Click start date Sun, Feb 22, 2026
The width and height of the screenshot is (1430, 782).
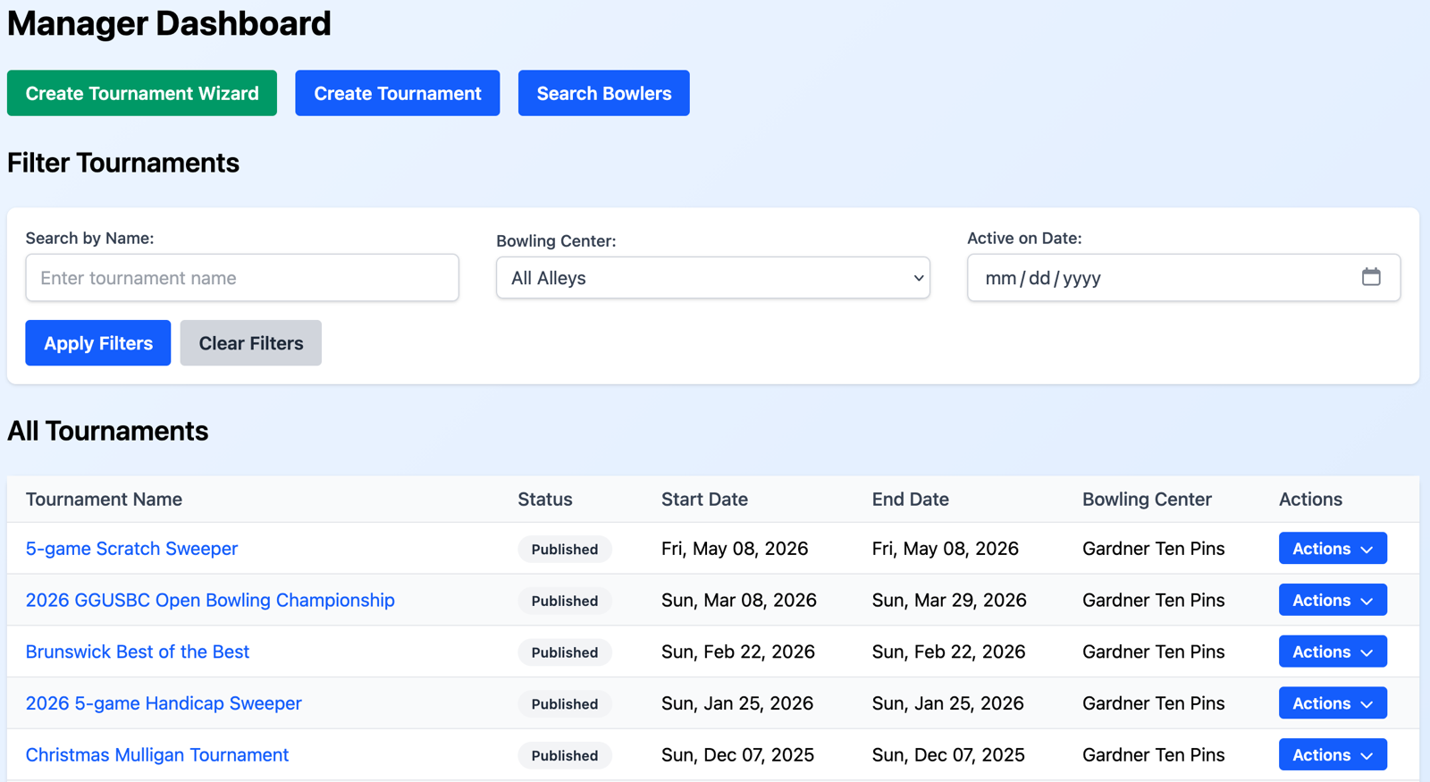[738, 652]
